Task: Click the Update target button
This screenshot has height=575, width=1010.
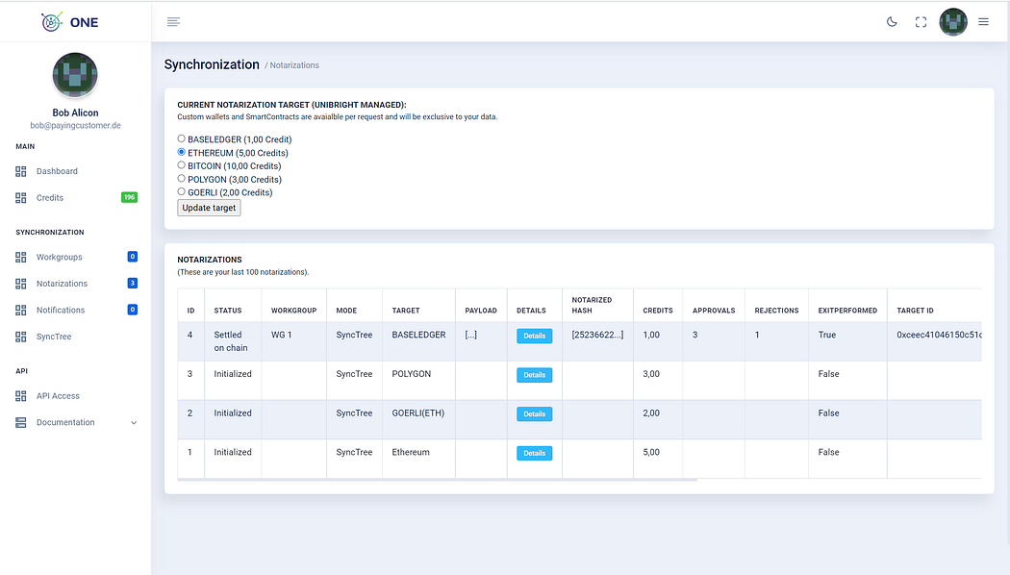Action: click(x=209, y=208)
